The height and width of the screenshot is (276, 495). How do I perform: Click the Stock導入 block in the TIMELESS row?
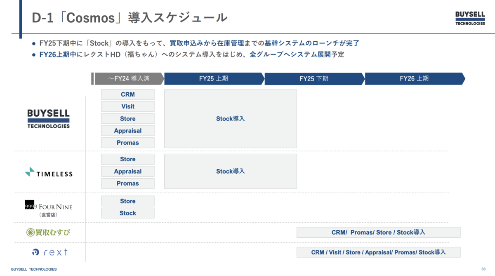click(x=231, y=171)
